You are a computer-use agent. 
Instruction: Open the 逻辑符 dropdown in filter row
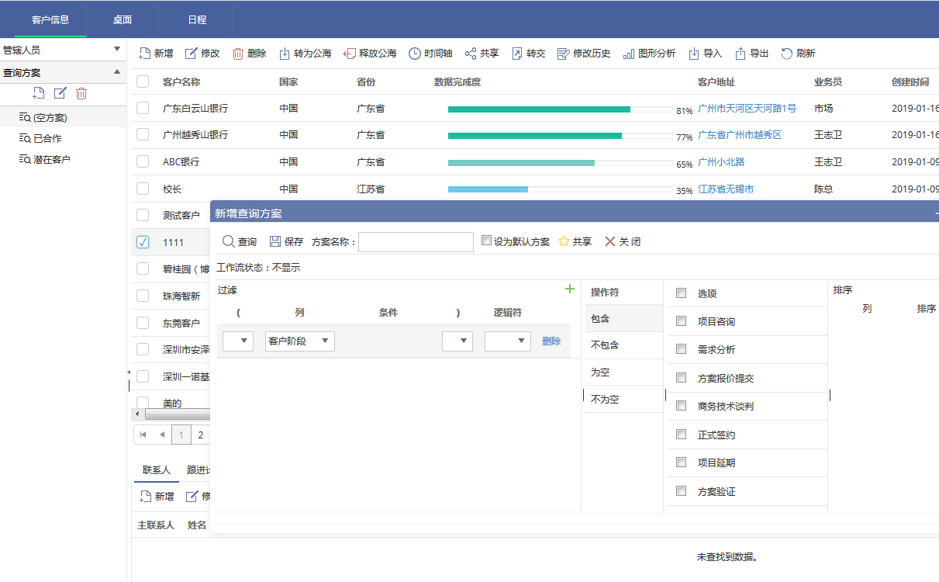tap(507, 341)
